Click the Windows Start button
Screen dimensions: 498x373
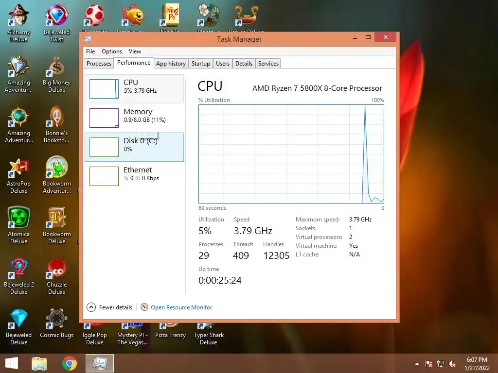click(12, 363)
